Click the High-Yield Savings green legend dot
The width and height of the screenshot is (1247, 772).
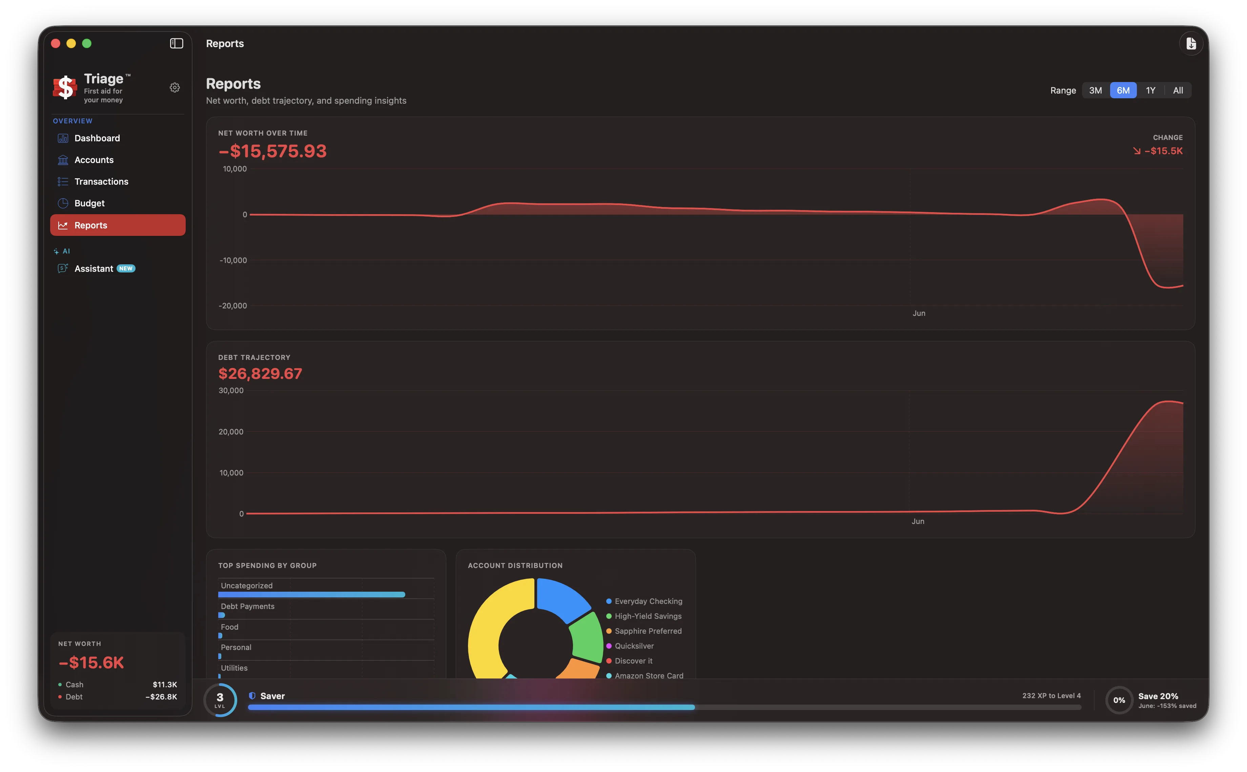coord(609,616)
